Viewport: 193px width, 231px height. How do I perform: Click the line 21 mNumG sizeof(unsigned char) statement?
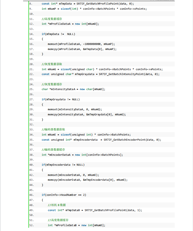102,69
